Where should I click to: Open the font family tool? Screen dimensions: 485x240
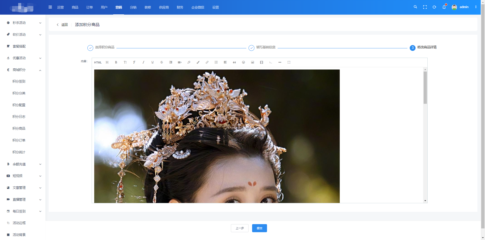(x=134, y=62)
